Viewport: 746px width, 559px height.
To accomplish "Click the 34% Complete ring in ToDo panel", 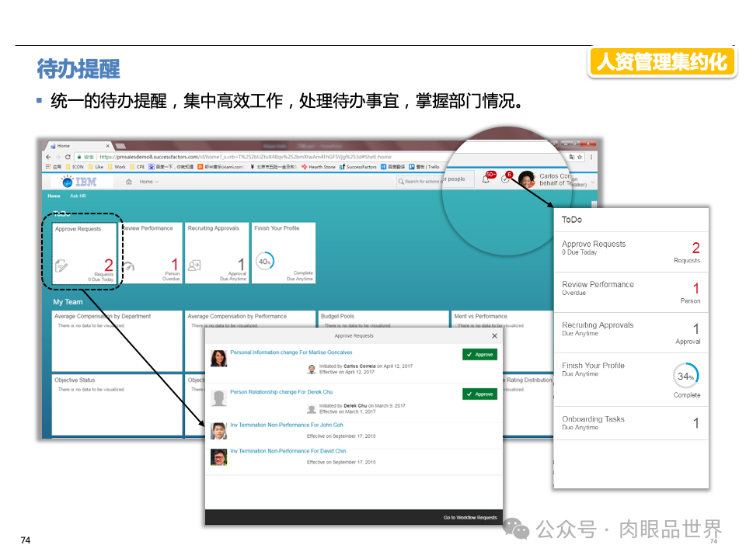I will pos(686,376).
